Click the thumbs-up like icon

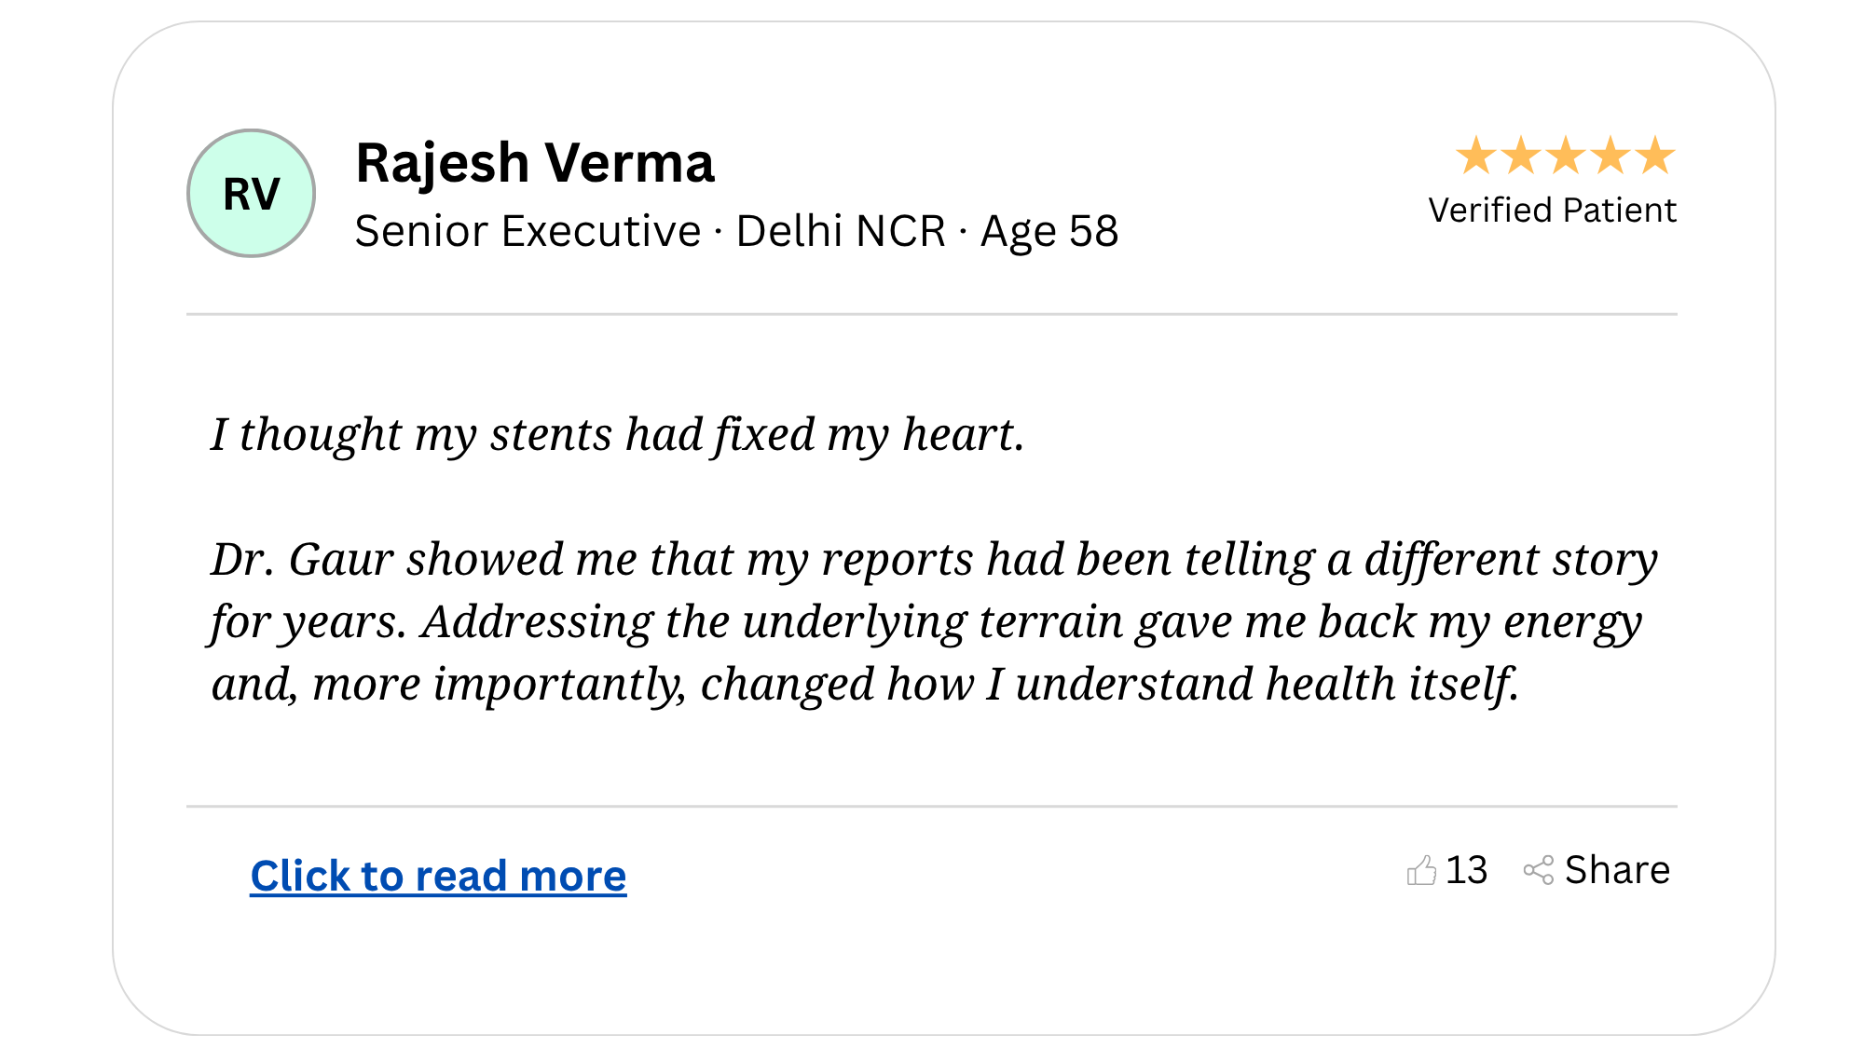coord(1421,870)
